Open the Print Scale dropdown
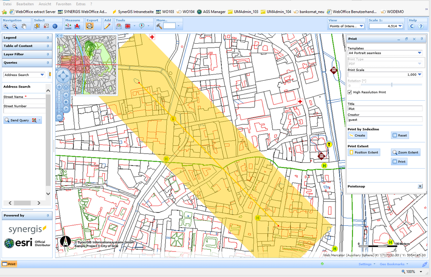 coord(419,74)
